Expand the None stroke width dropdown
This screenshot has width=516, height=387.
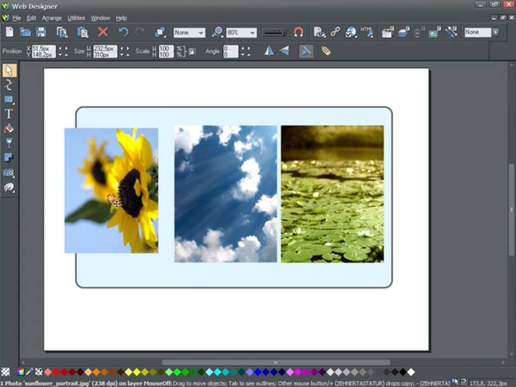pos(200,32)
